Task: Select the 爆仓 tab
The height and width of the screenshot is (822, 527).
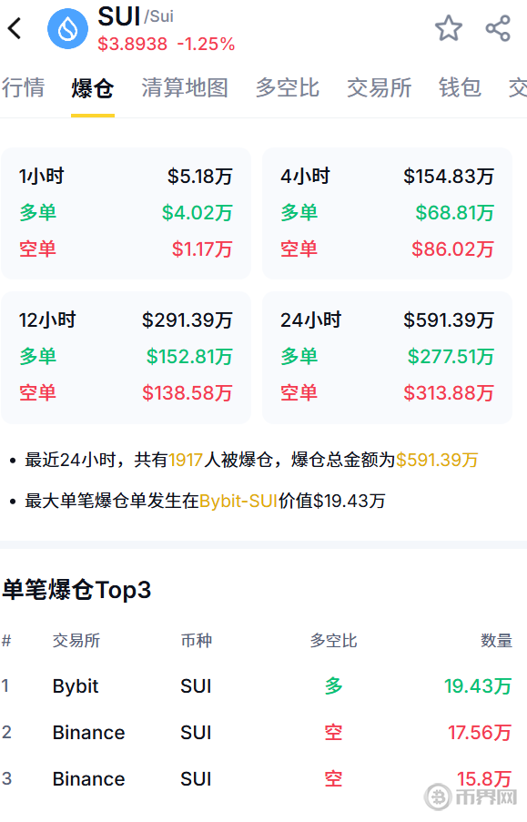Action: pyautogui.click(x=93, y=87)
